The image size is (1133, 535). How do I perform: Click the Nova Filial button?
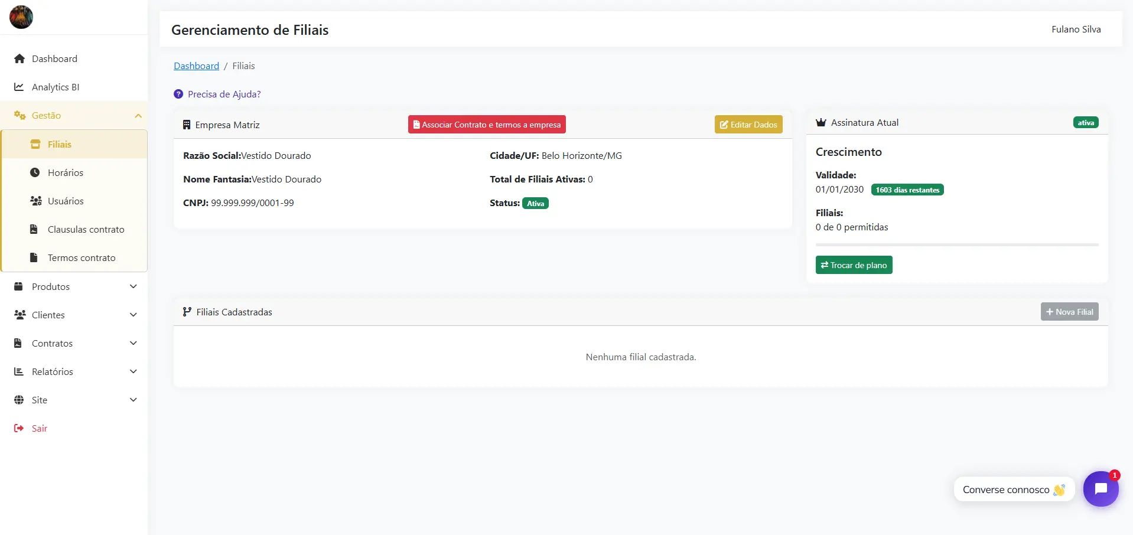[1069, 312]
